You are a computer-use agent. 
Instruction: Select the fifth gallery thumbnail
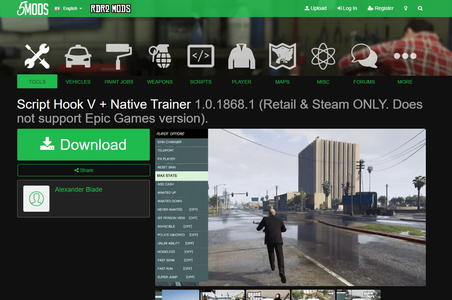pos(358,295)
